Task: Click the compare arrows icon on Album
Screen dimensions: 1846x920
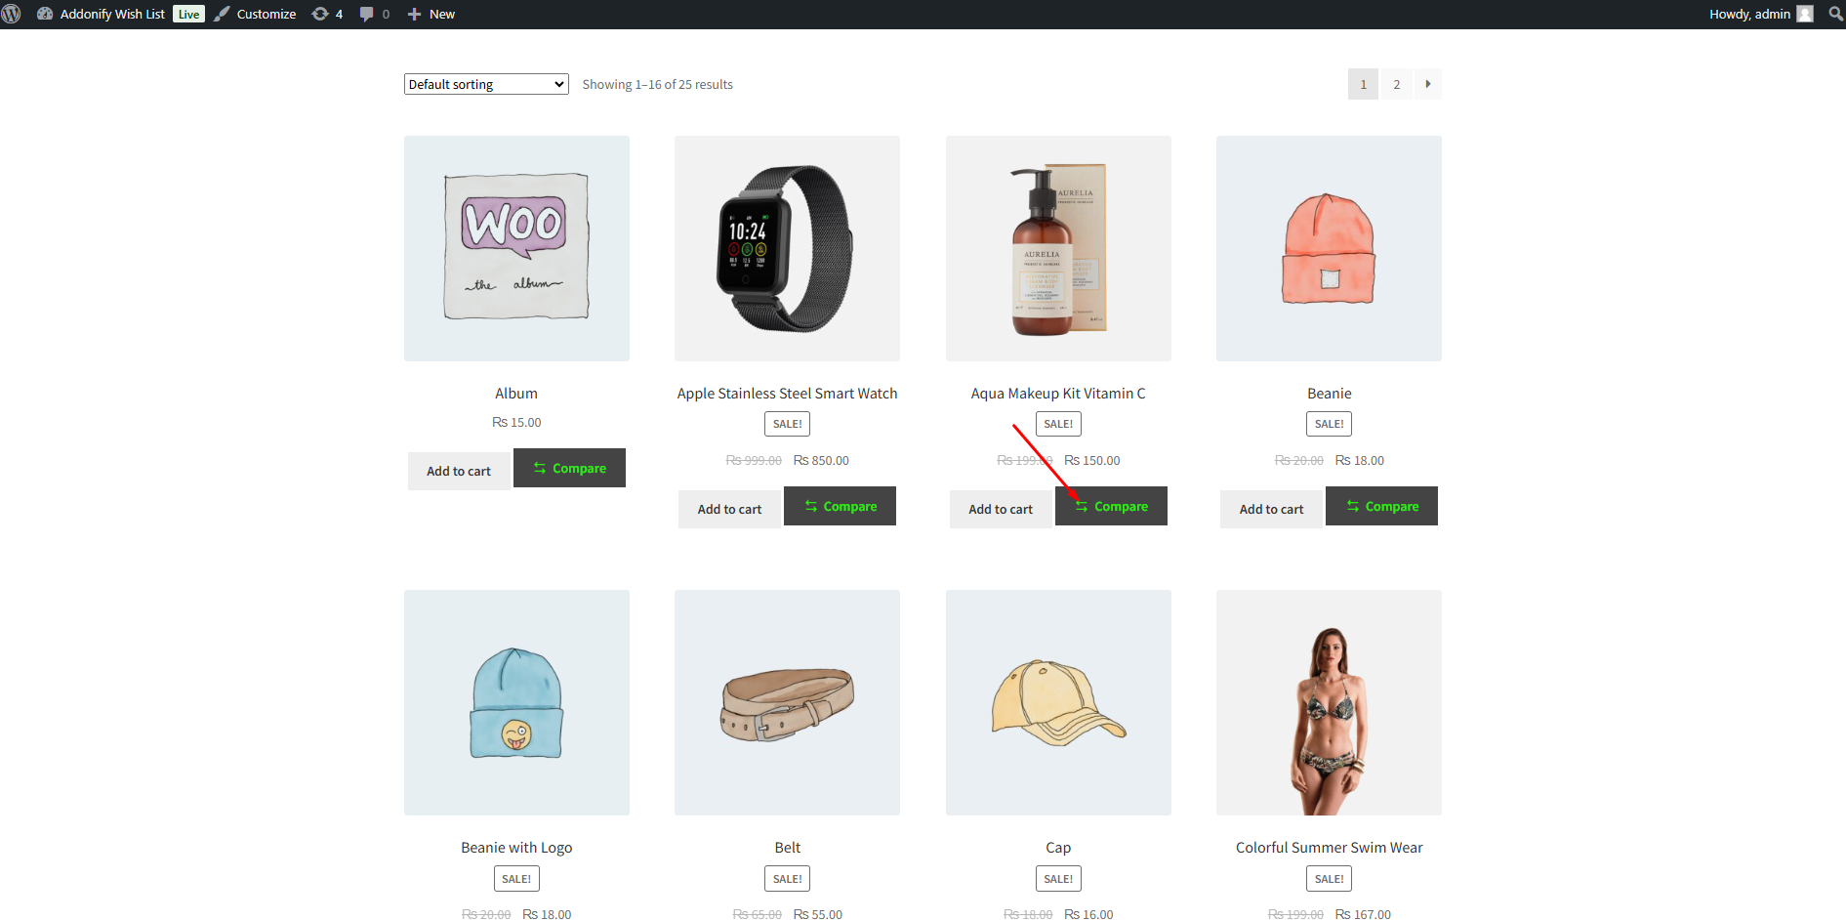Action: (x=541, y=468)
